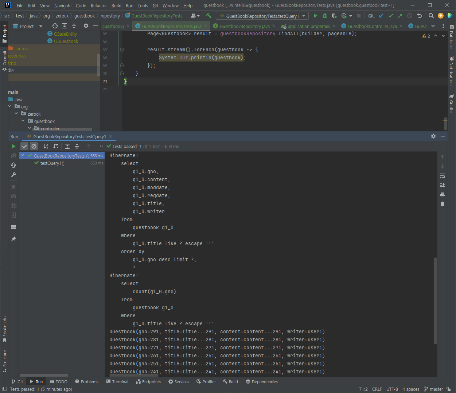Sort test results alphabetically
This screenshot has height=393, width=456.
46,146
